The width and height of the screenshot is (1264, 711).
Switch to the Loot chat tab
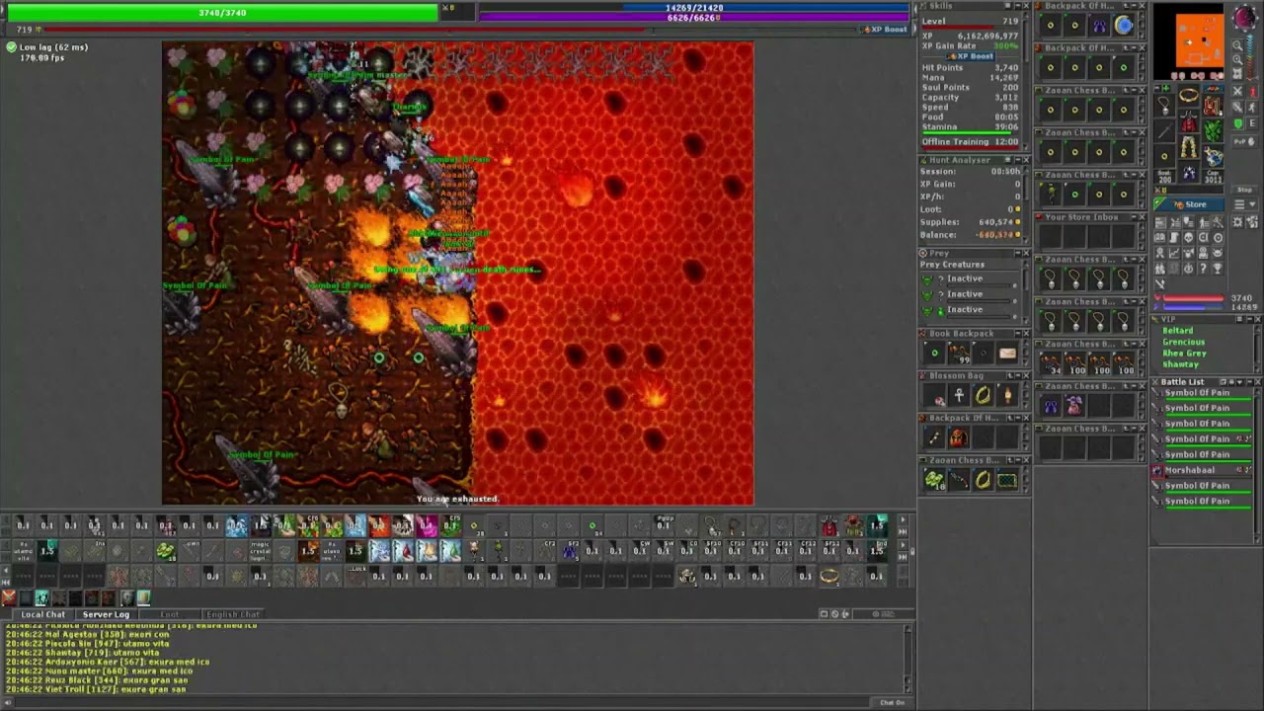click(170, 614)
